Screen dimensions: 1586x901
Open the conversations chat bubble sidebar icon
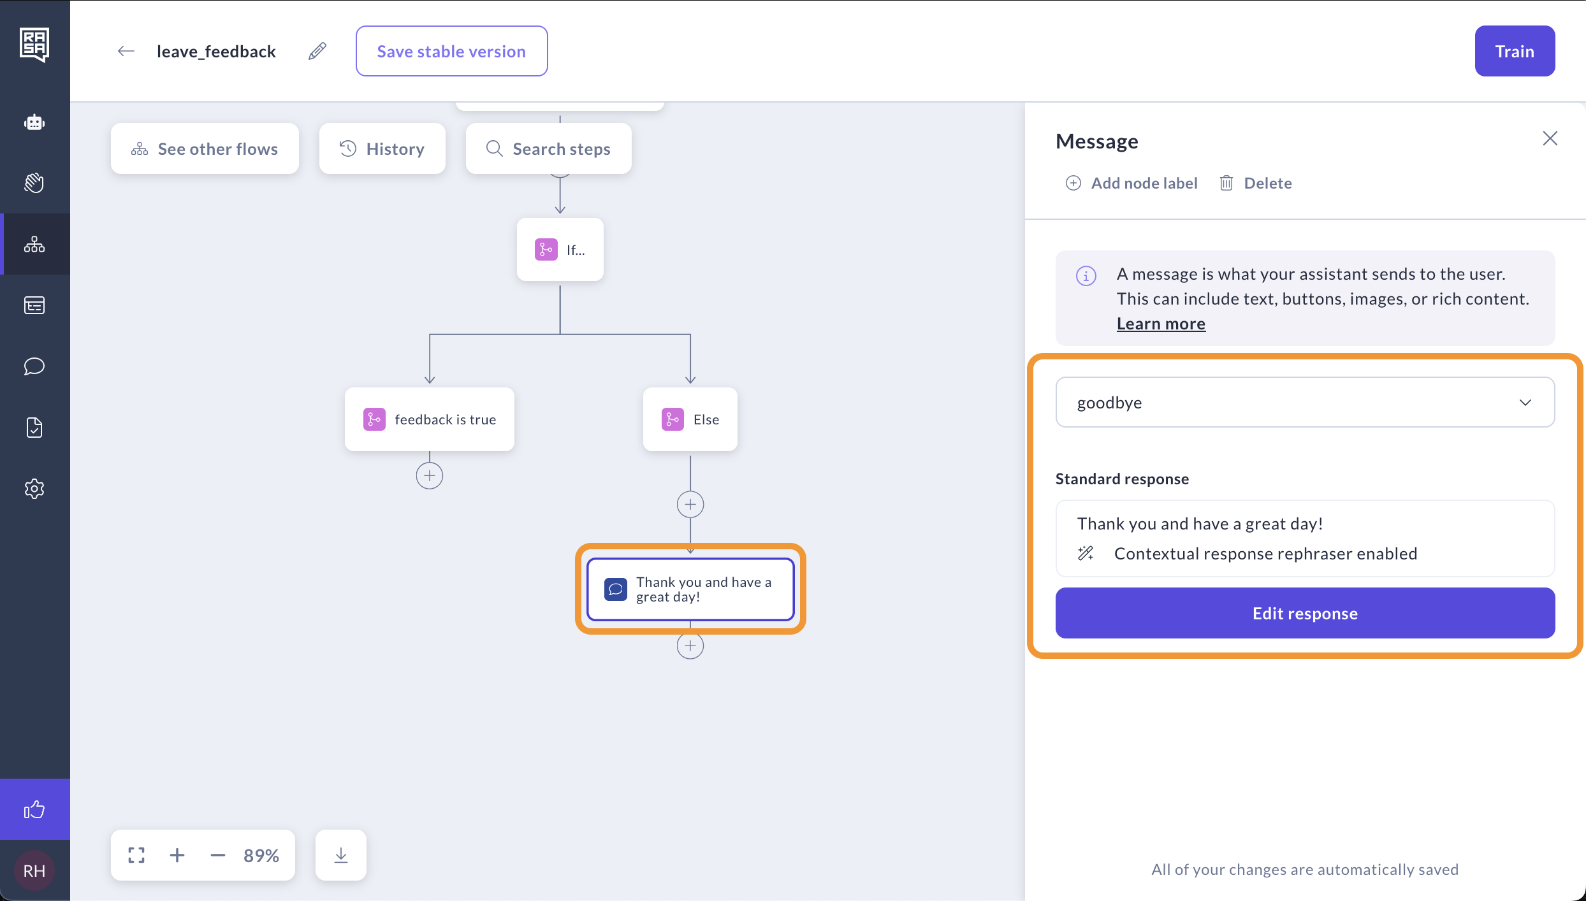pos(34,366)
